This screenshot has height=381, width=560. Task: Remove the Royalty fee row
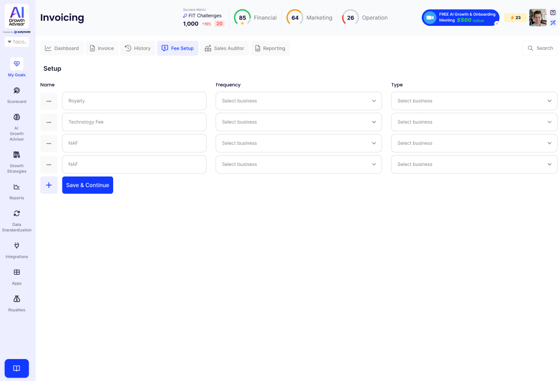[x=49, y=101]
